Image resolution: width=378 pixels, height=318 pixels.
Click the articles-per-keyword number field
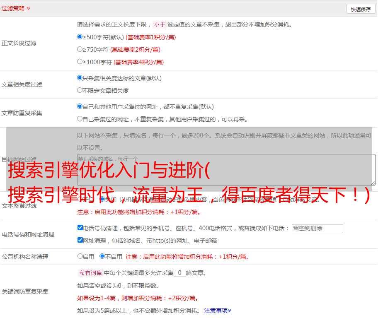179,273
